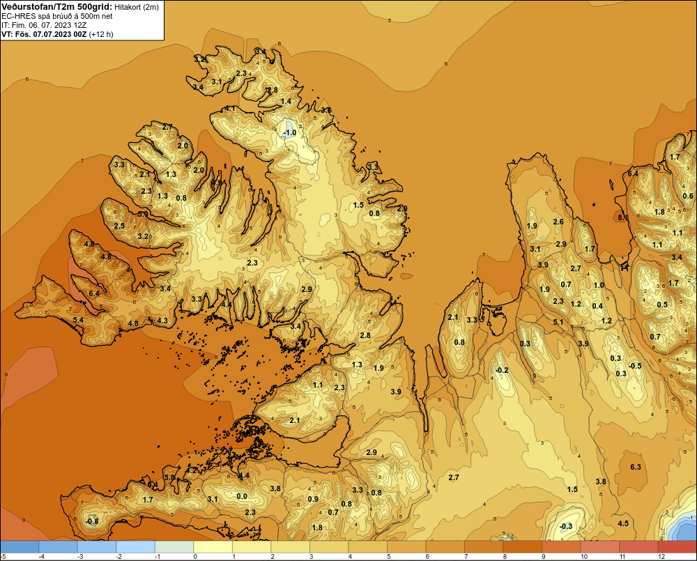The height and width of the screenshot is (561, 697).
Task: Click the '(+12 h)' forecast offset
Action: (101, 34)
